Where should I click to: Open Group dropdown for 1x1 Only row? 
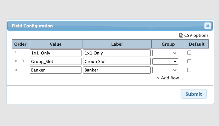165,53
